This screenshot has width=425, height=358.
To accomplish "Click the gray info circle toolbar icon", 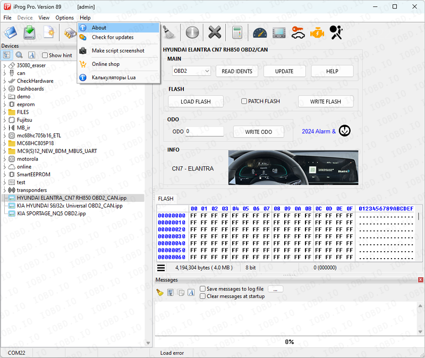I will pyautogui.click(x=192, y=33).
